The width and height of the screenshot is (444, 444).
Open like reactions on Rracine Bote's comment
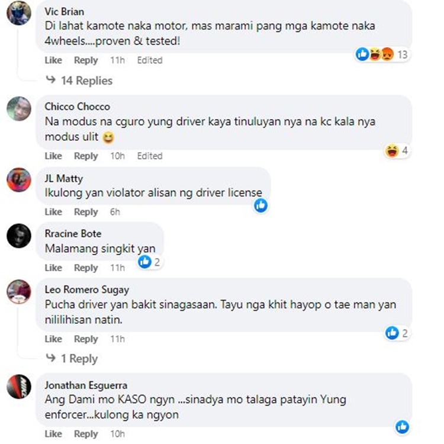click(150, 262)
